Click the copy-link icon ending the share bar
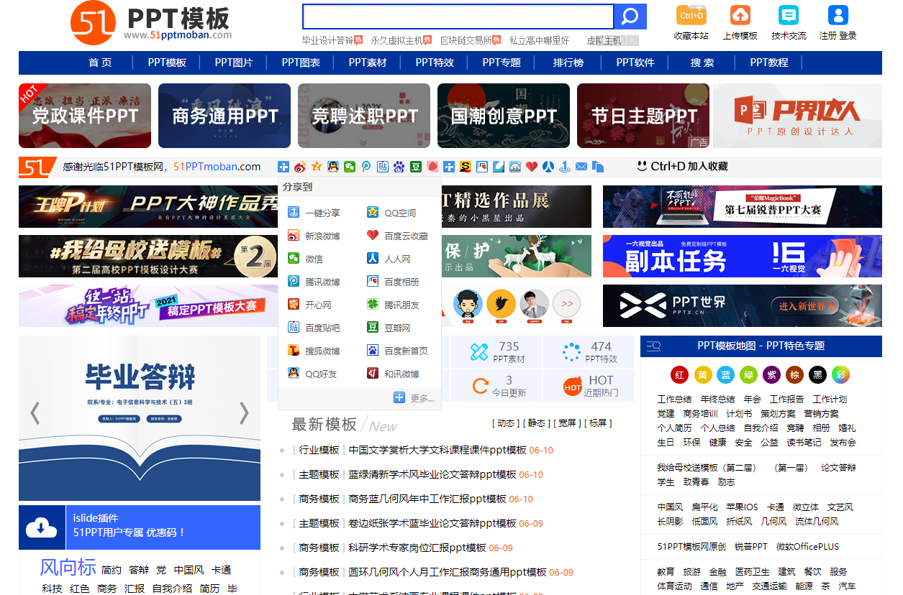This screenshot has width=903, height=595. 598,167
